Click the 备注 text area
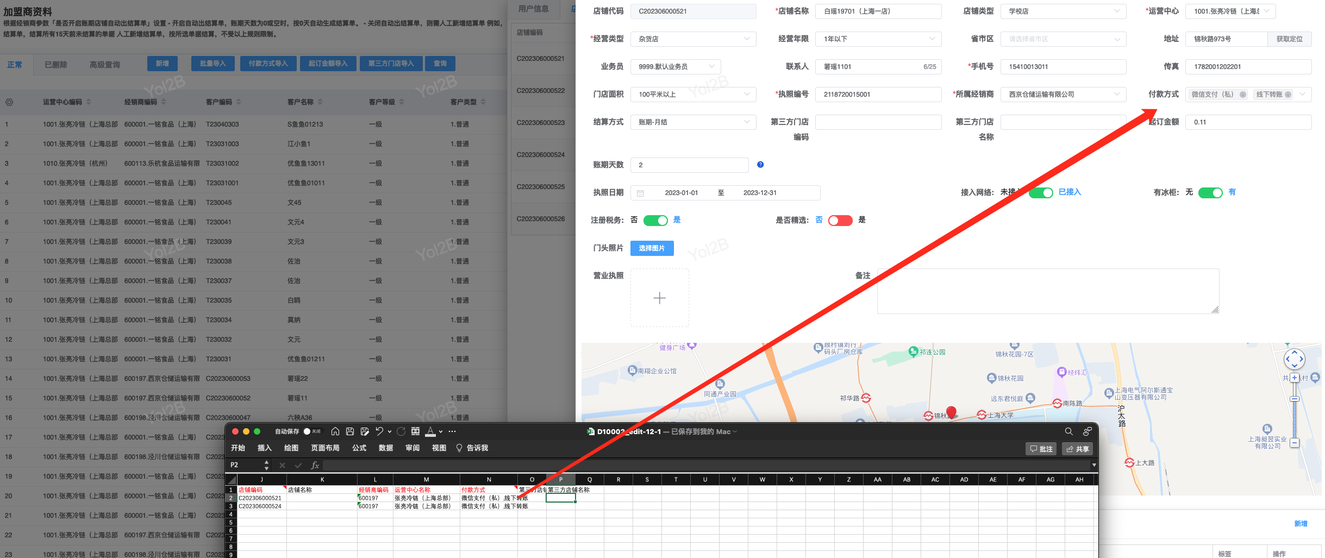The image size is (1325, 558). click(1048, 291)
